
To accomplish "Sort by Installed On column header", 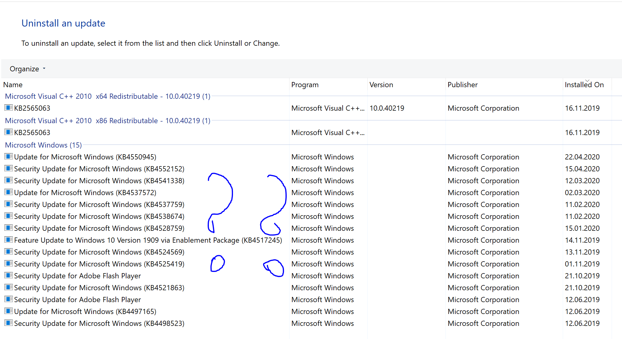I will (584, 85).
